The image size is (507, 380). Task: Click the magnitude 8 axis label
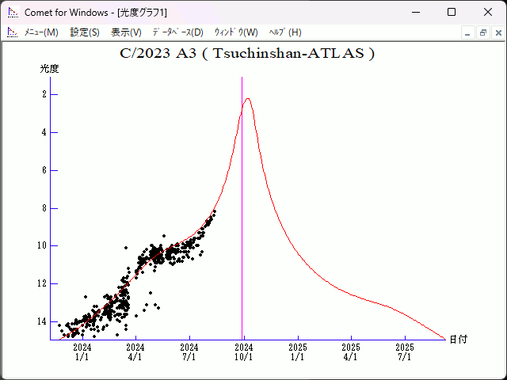[x=44, y=208]
